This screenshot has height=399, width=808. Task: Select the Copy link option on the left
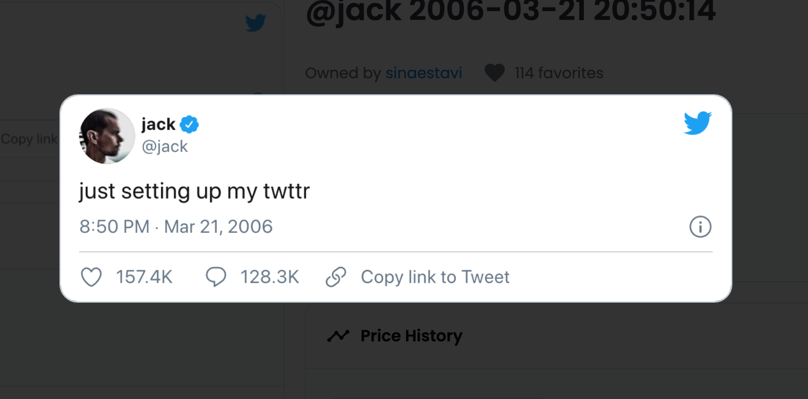click(x=29, y=139)
